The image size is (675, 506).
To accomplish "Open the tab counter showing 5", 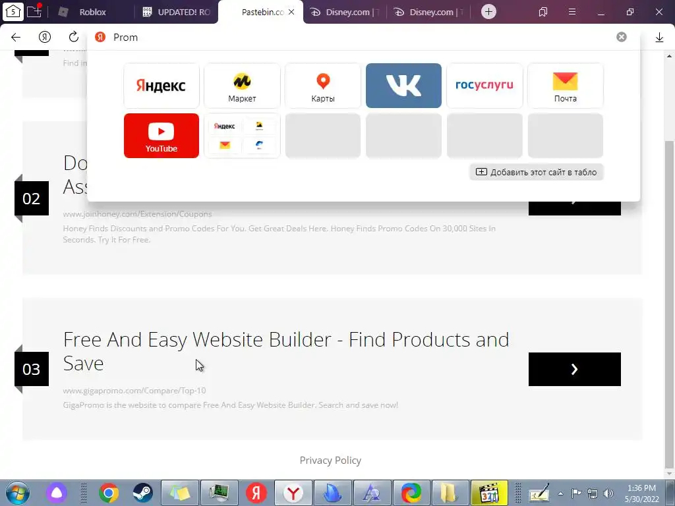I will (13, 11).
